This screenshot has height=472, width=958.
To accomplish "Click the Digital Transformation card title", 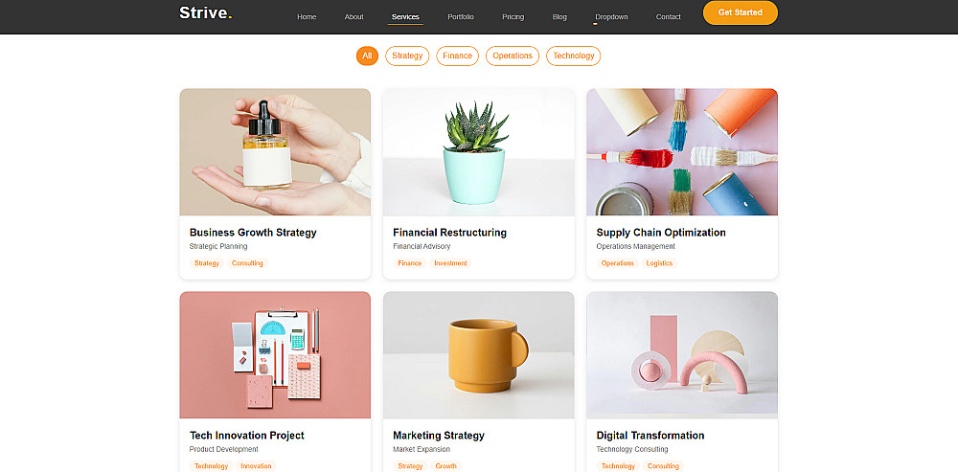I will coord(650,436).
